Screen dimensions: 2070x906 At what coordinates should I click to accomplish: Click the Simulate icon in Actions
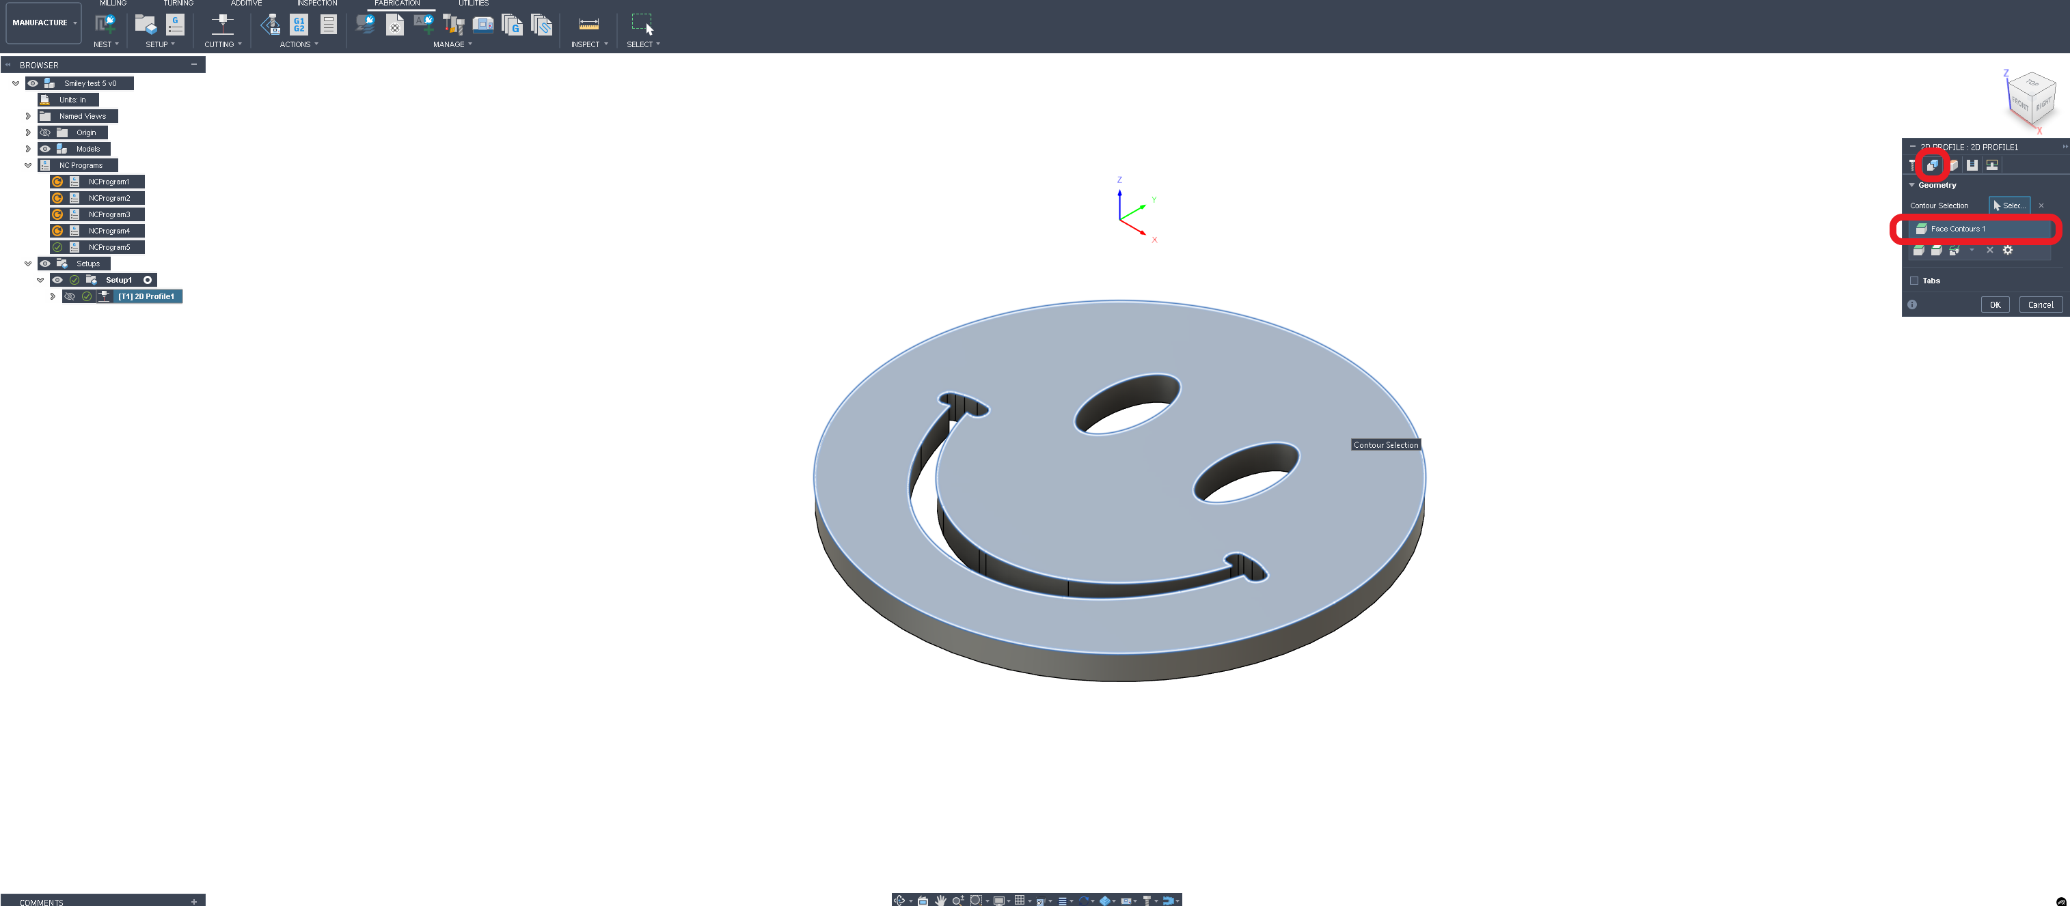point(270,25)
